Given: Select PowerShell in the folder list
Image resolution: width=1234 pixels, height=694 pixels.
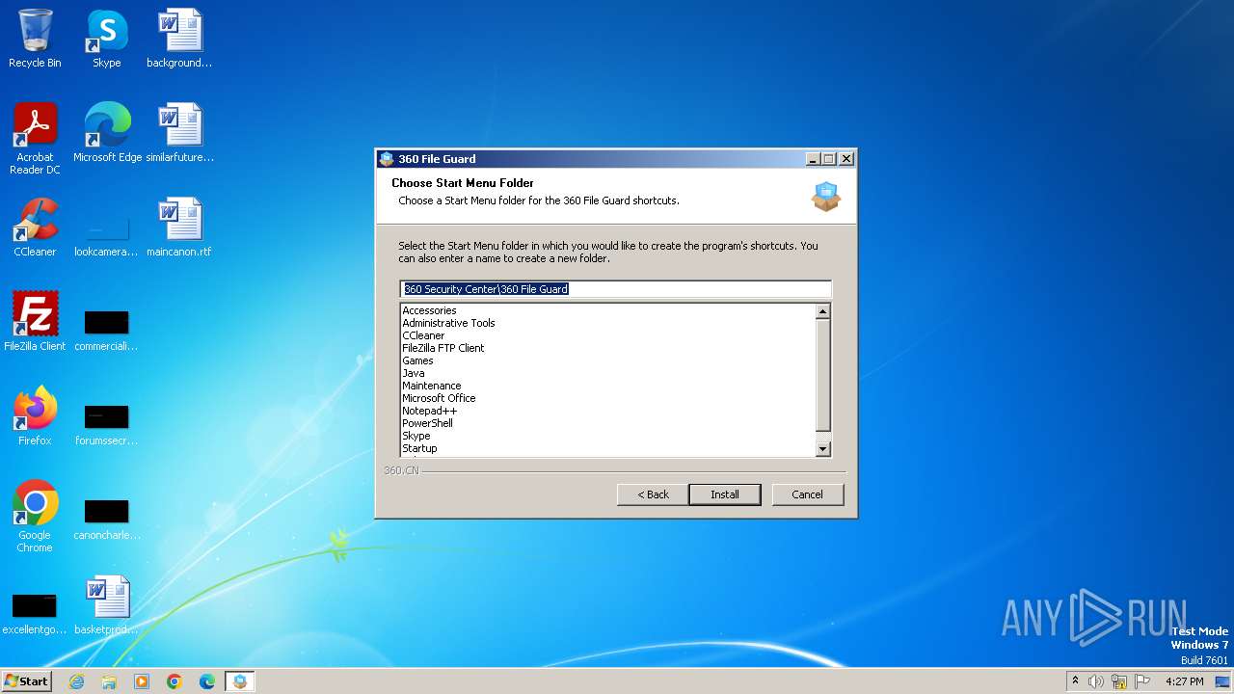Looking at the screenshot, I should [427, 423].
